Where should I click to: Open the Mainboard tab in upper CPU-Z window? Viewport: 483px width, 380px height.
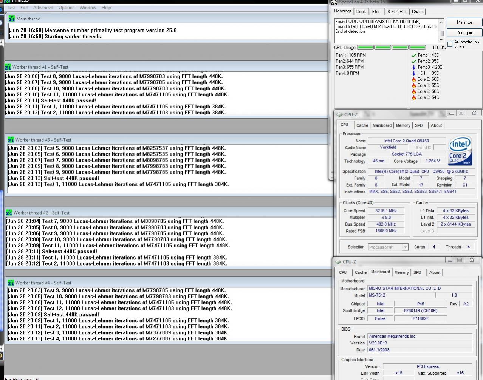pos(382,125)
